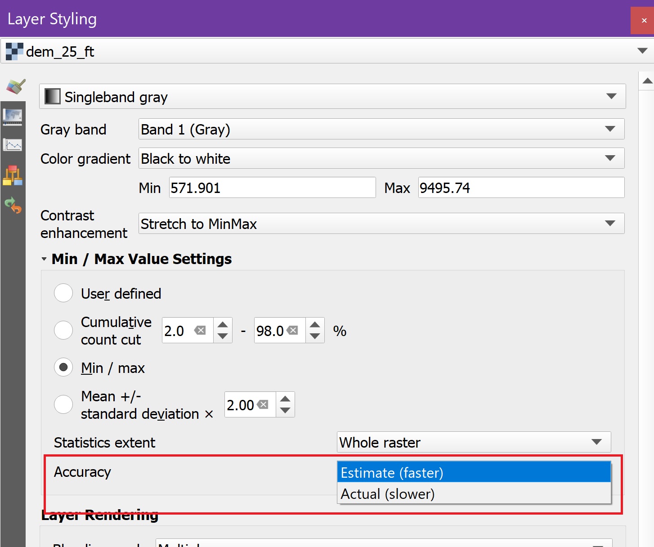
Task: Increase the lower cumulative cut value
Action: 223,325
